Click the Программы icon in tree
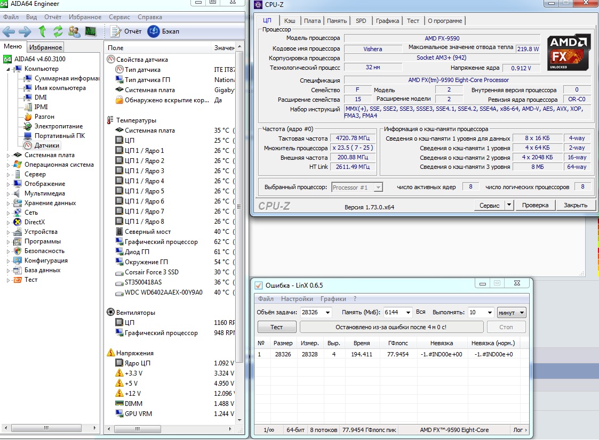 (17, 241)
